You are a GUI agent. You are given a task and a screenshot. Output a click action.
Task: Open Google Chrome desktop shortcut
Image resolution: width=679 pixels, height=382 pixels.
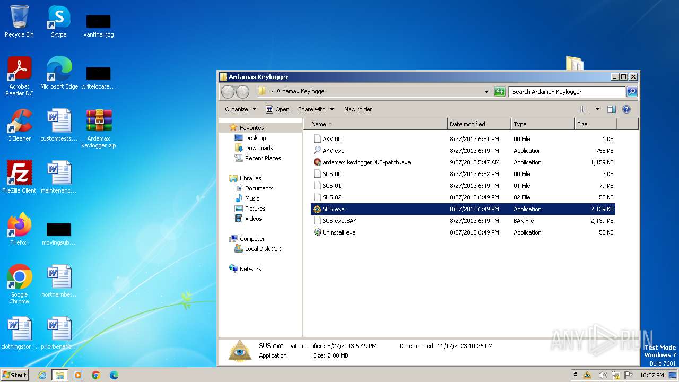pyautogui.click(x=19, y=284)
